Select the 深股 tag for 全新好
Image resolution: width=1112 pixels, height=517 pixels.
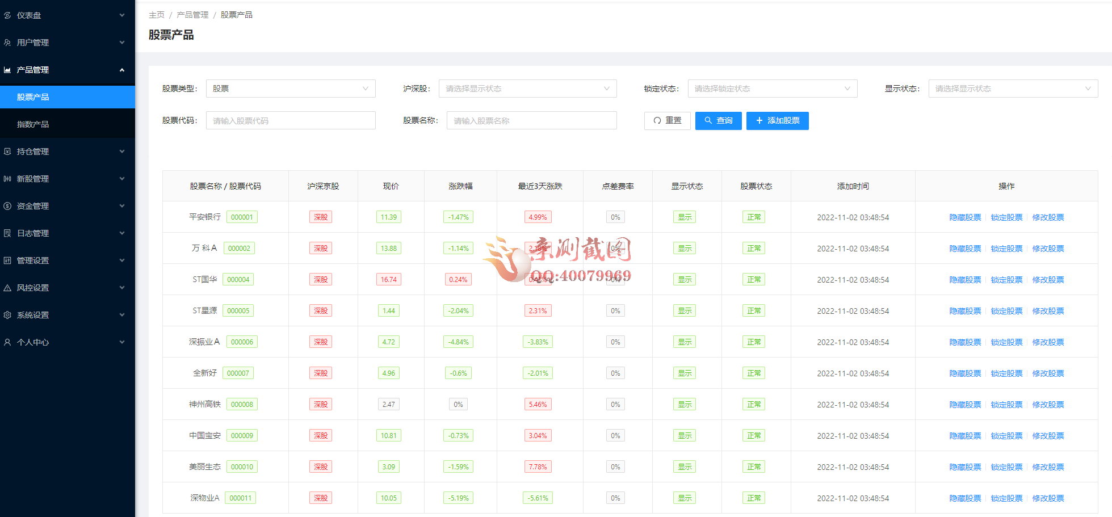(x=320, y=373)
